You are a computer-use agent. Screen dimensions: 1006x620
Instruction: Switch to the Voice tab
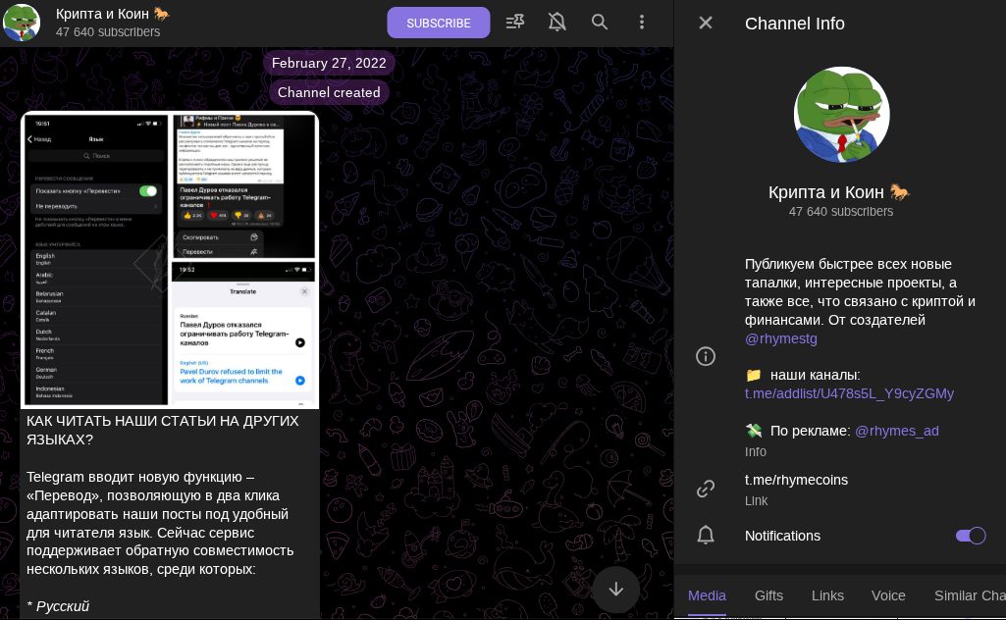pyautogui.click(x=888, y=595)
